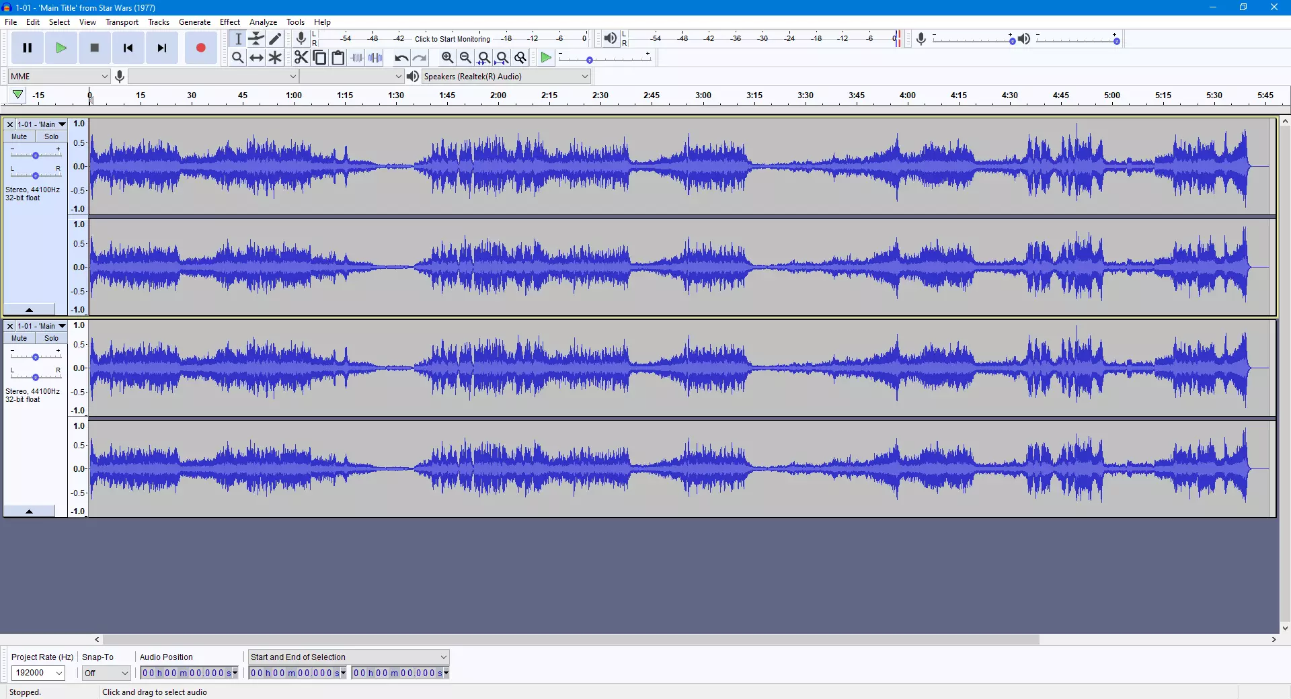Screen dimensions: 1291x699
Task: Select the Zoom (magnifier) tool
Action: coord(238,58)
